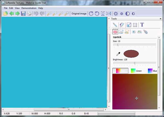Pick the eyedropper color picker tool
This screenshot has width=164, height=117.
[118, 54]
